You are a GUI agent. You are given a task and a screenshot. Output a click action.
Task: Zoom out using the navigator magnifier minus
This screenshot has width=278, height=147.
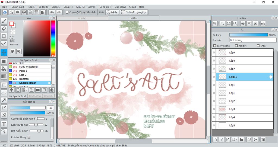235,23
